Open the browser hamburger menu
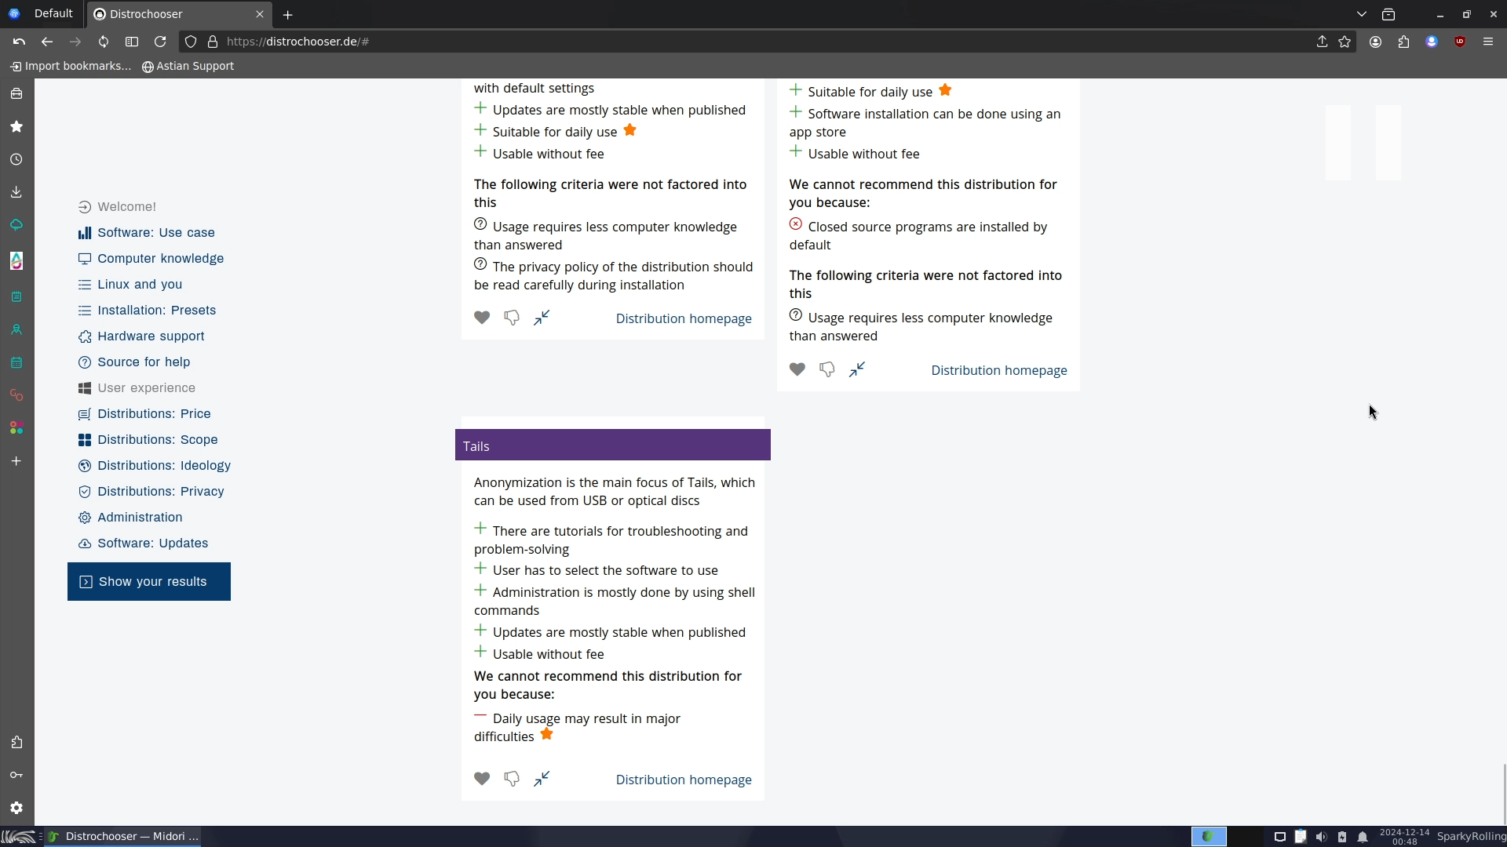The image size is (1507, 847). 1488,42
